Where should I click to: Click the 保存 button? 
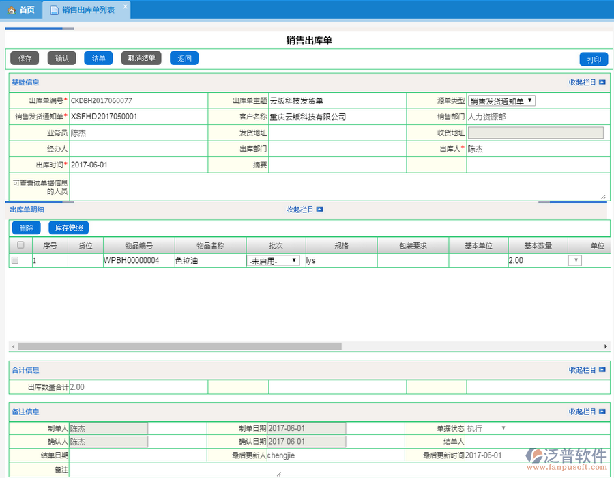tap(25, 59)
